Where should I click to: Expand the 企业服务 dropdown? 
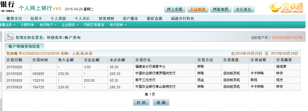pyautogui.click(x=70, y=25)
